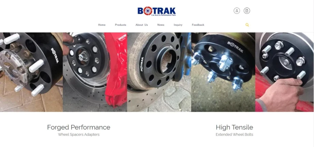
Task: Click the High Tensile heading
Action: click(x=234, y=127)
